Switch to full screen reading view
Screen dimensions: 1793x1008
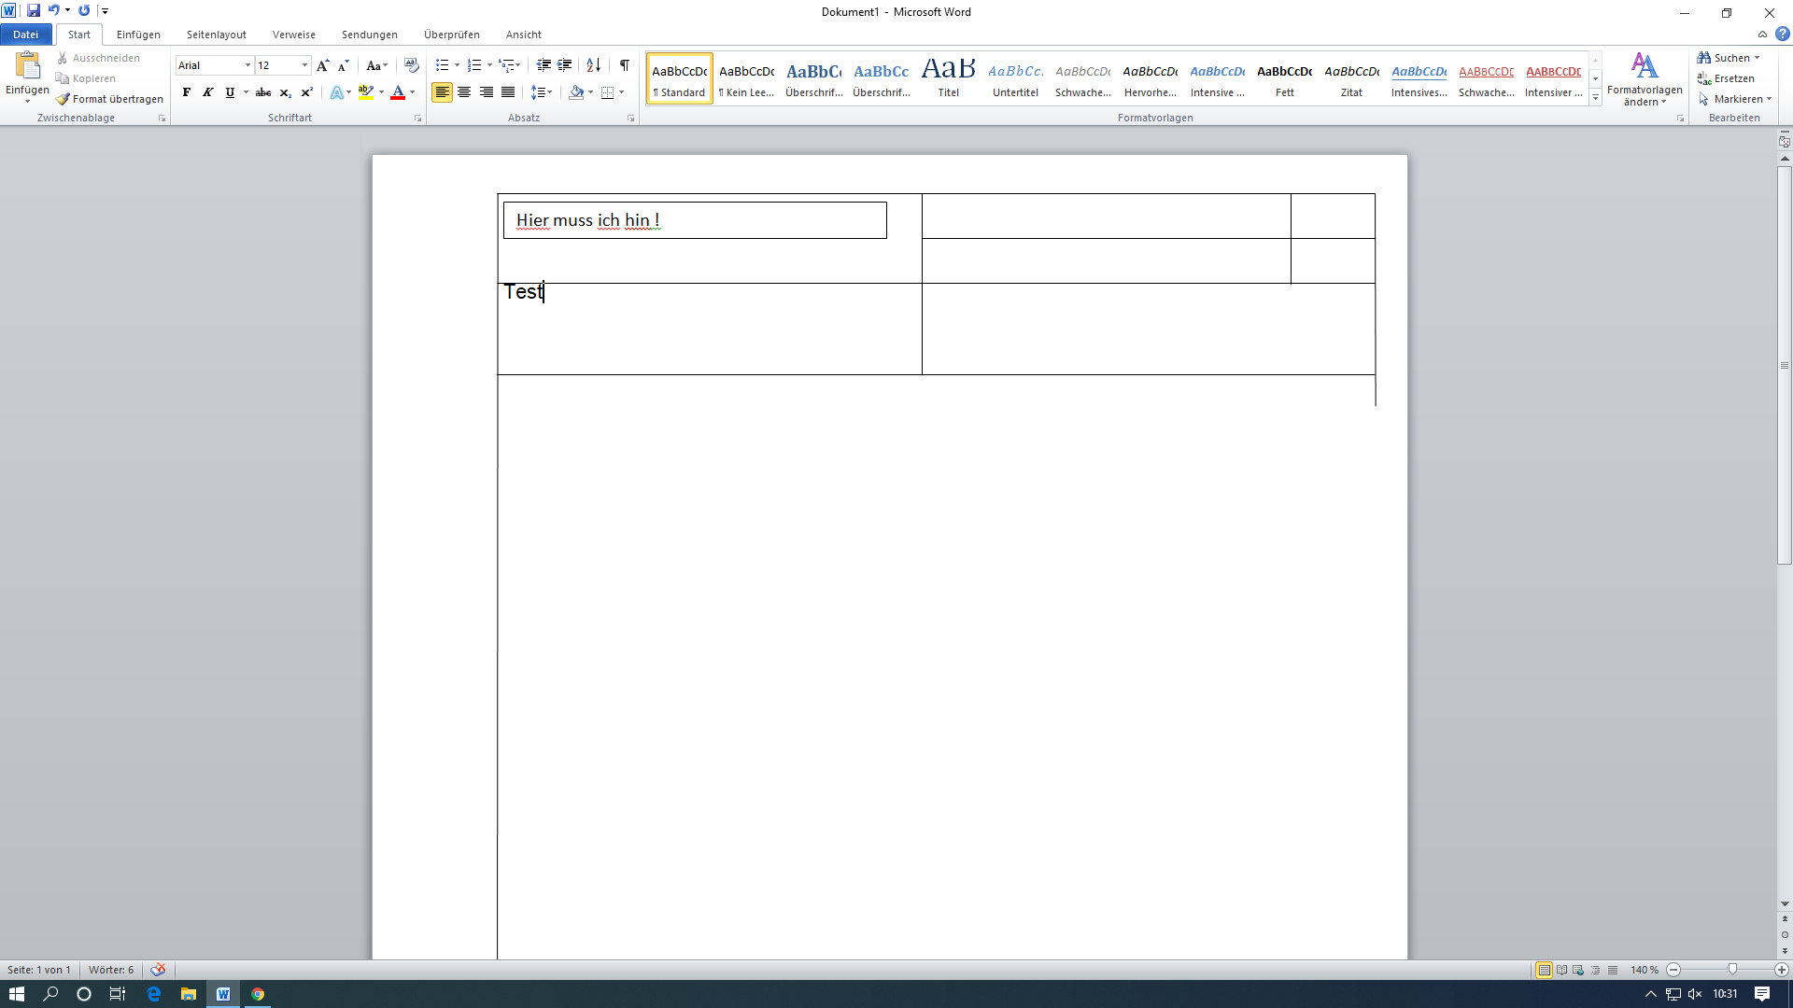point(1561,971)
